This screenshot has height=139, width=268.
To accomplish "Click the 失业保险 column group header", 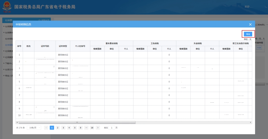I will [x=197, y=43].
